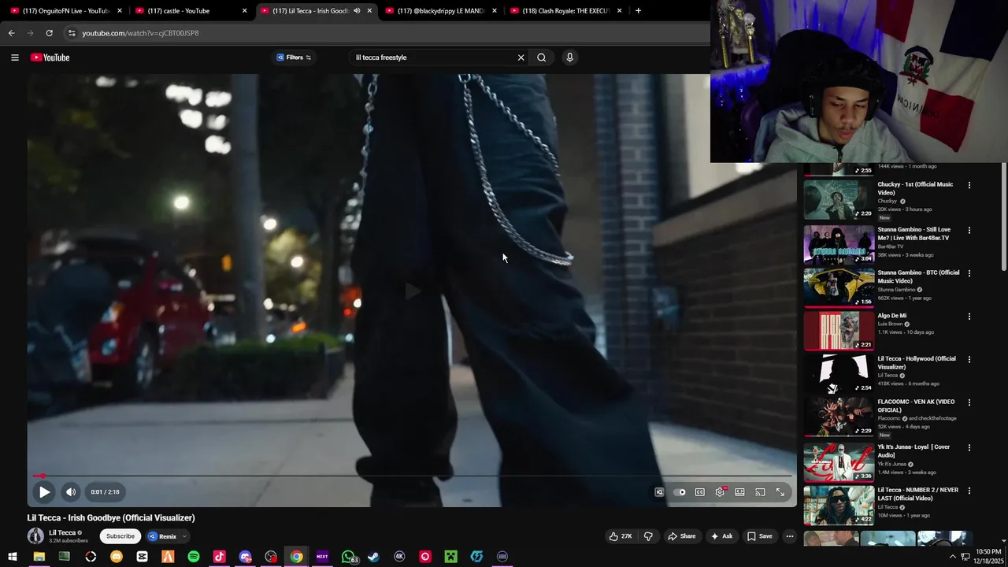Cast video using Play on TV icon
1008x567 pixels.
coord(760,492)
